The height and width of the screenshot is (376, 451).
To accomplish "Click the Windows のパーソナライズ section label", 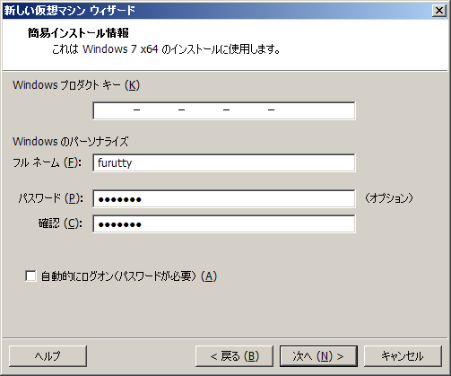I will (71, 141).
